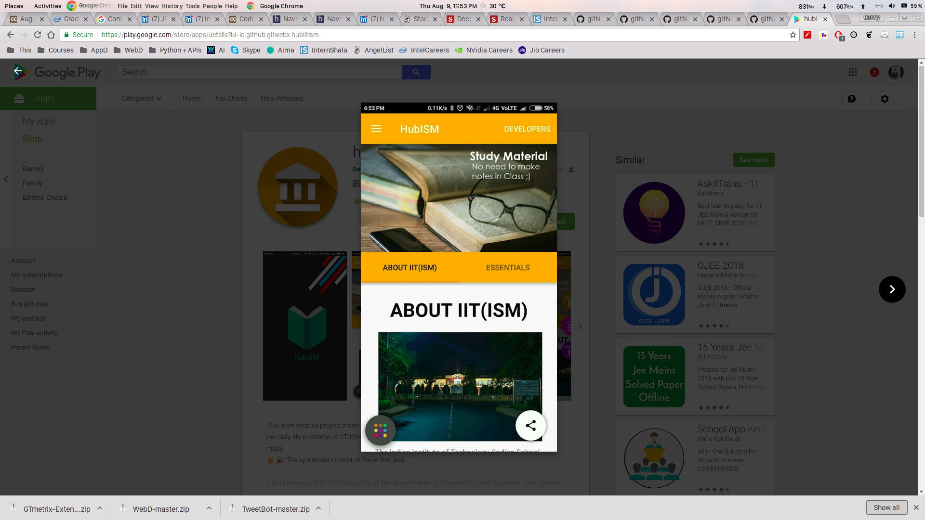Image resolution: width=925 pixels, height=520 pixels.
Task: Open the Tools menu in the menu bar
Action: click(192, 6)
